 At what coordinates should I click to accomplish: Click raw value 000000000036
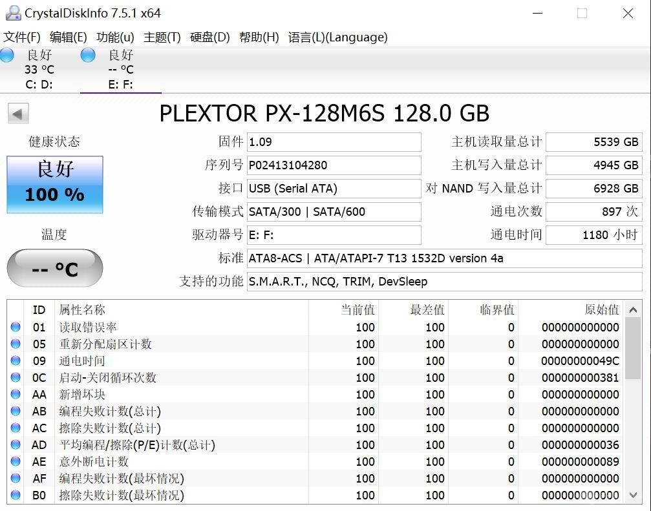click(x=580, y=444)
